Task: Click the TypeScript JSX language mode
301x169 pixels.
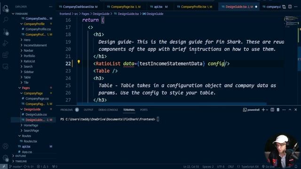Action: tap(250, 167)
